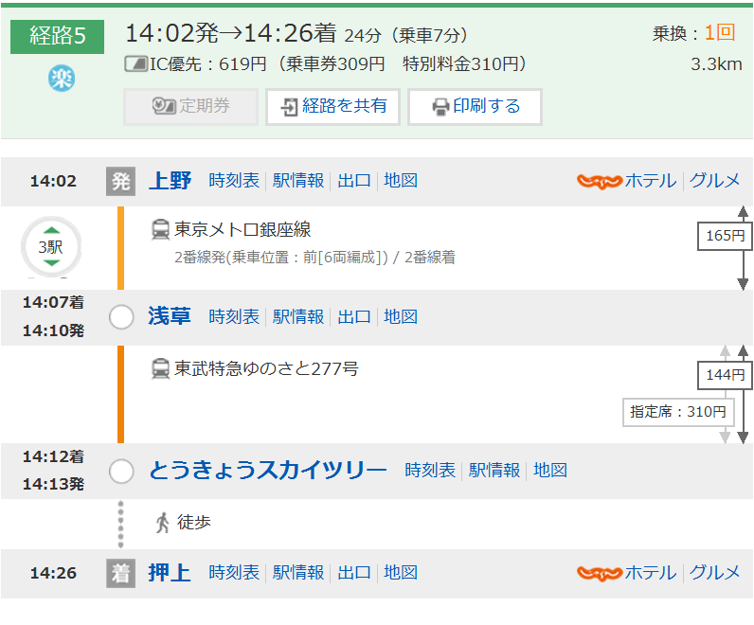The height and width of the screenshot is (625, 754).
Task: Click the 144円 fare box
Action: point(725,375)
